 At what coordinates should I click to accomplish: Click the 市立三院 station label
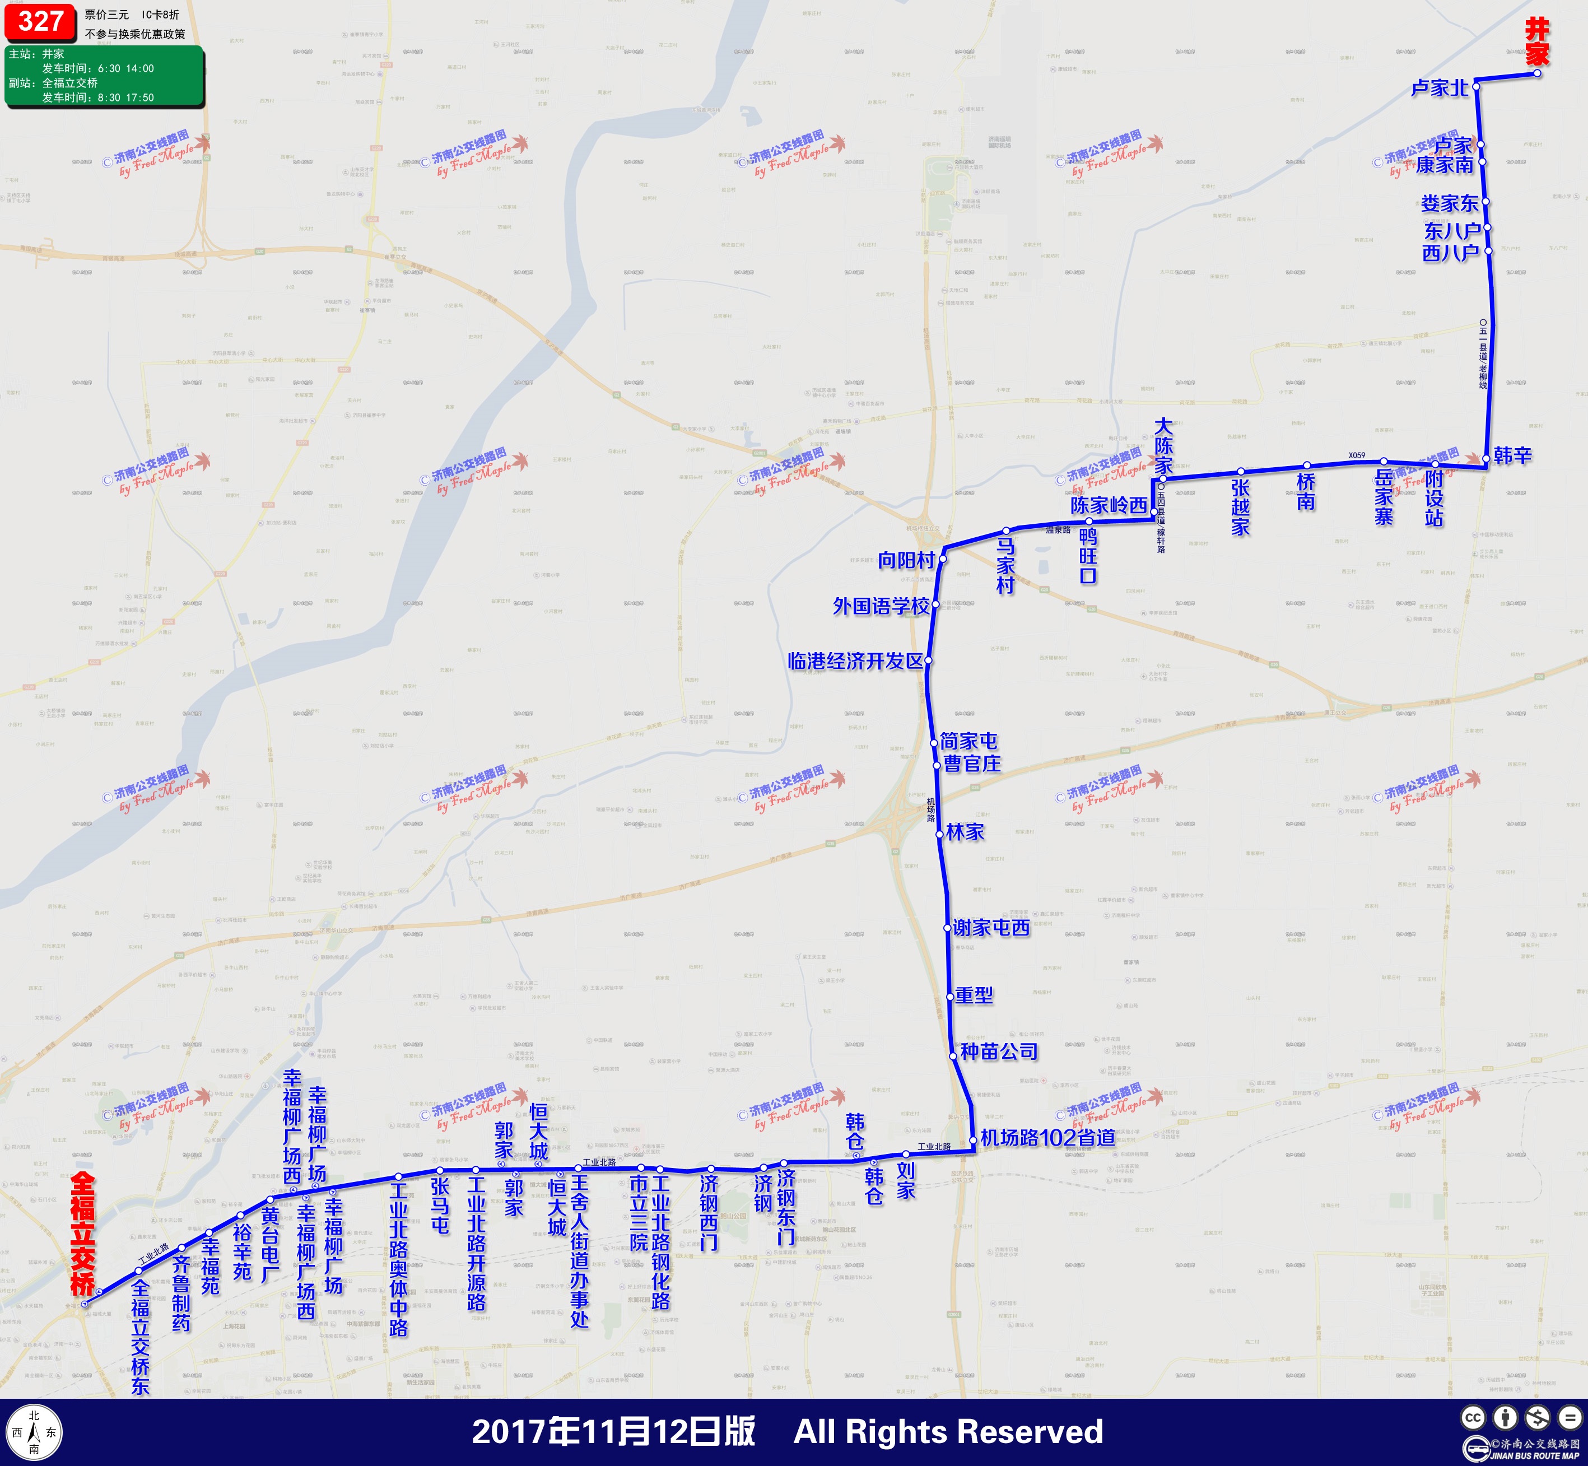tap(639, 1212)
